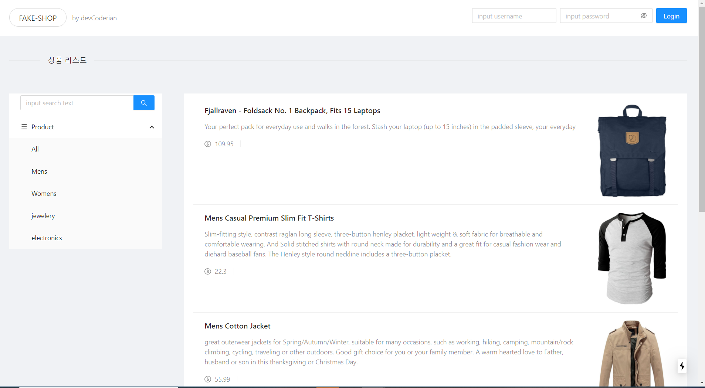
Task: Click the lightning bolt icon at bottom right
Action: point(682,366)
